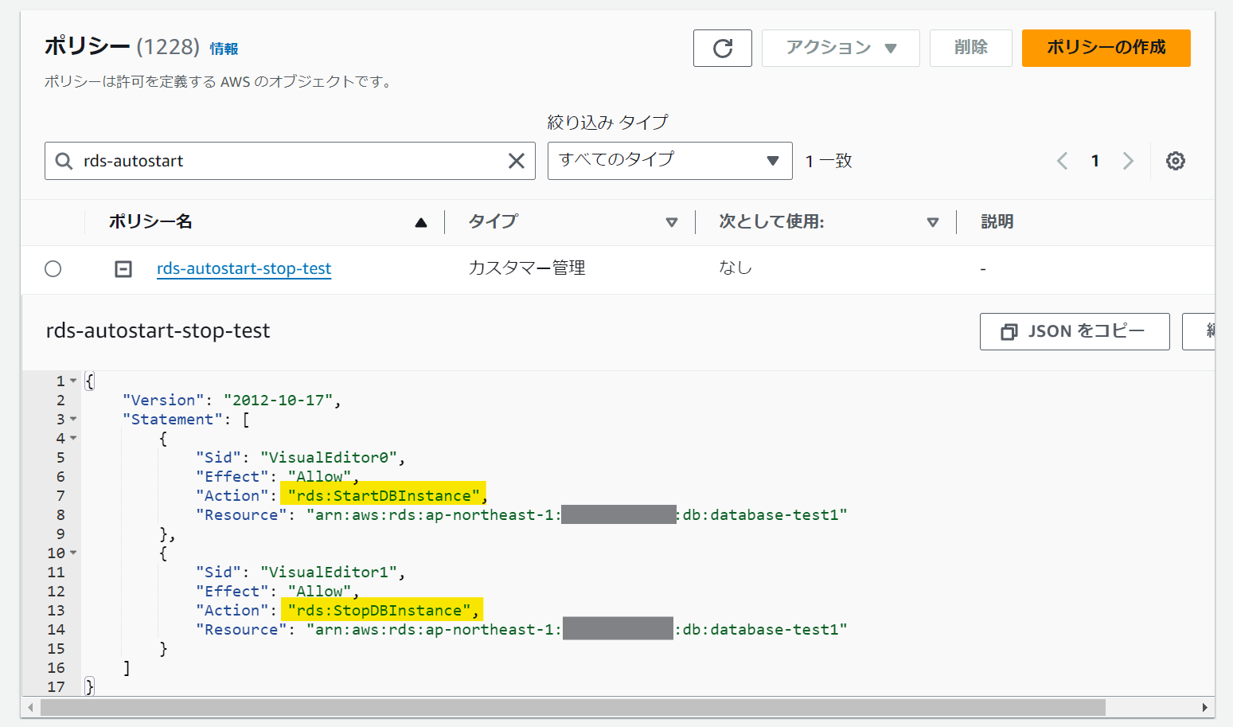
Task: Click the scrollbar left arrow
Action: [30, 707]
